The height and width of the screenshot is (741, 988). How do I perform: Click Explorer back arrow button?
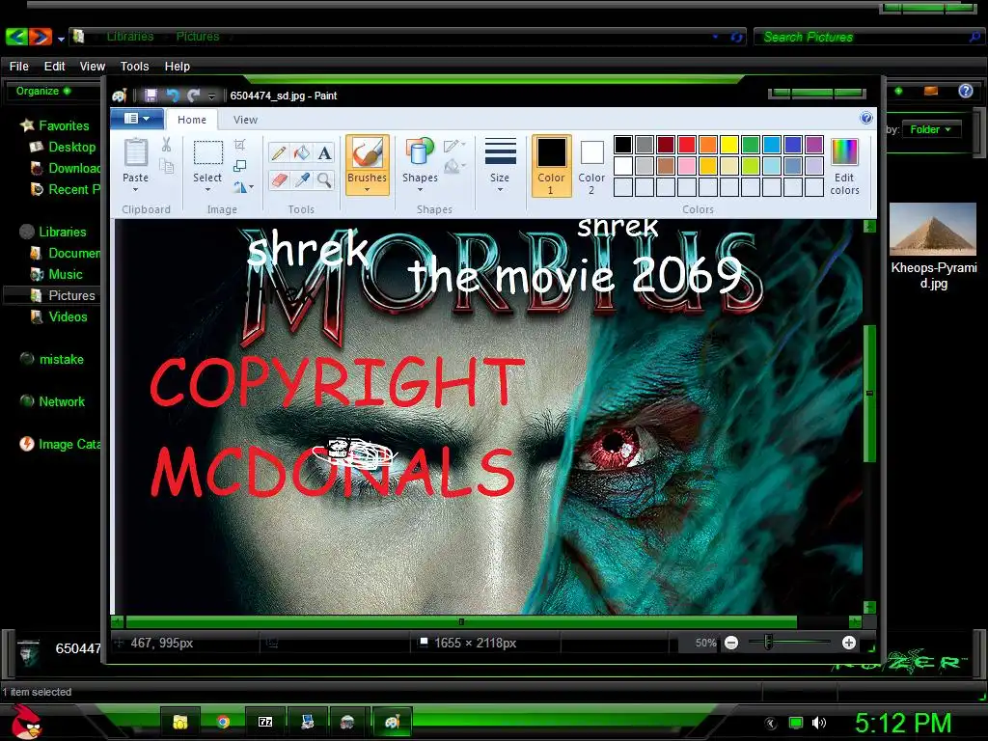[x=17, y=38]
